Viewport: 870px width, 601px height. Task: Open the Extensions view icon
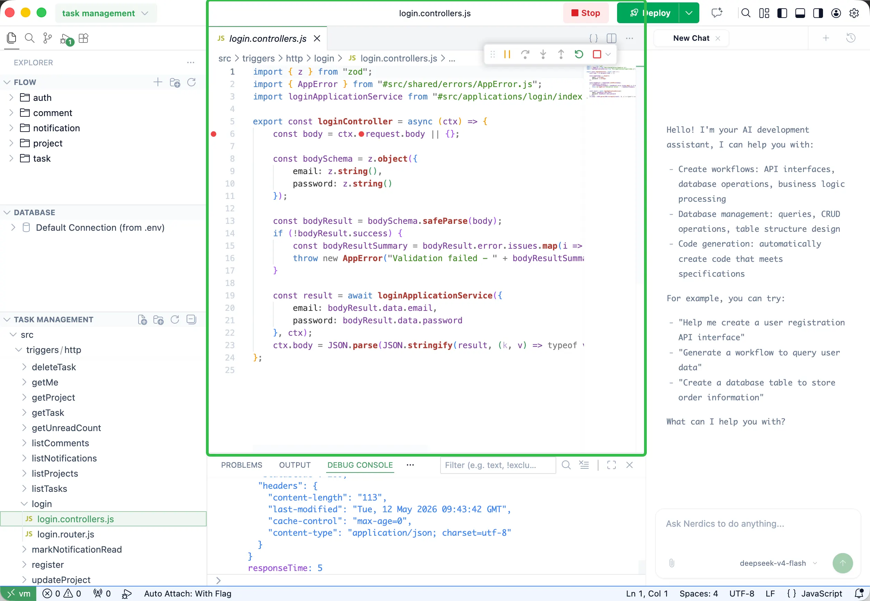[x=84, y=38]
